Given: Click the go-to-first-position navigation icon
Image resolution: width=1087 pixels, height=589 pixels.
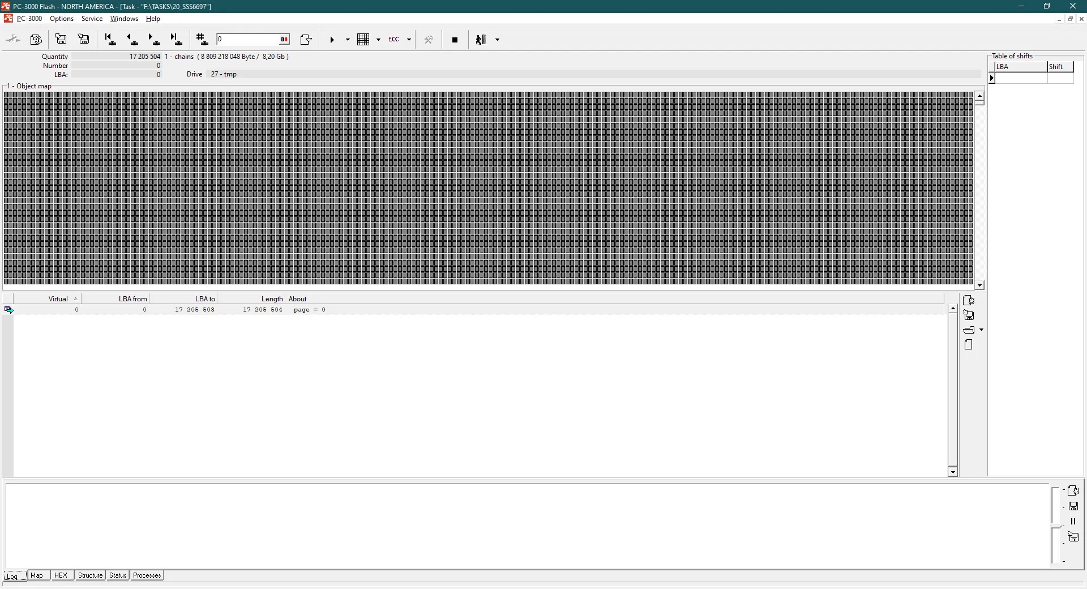Looking at the screenshot, I should (x=110, y=40).
